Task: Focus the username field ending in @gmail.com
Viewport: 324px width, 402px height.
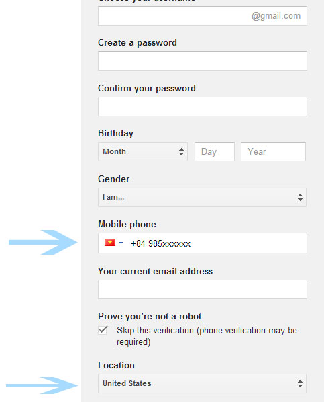Action: pyautogui.click(x=203, y=16)
